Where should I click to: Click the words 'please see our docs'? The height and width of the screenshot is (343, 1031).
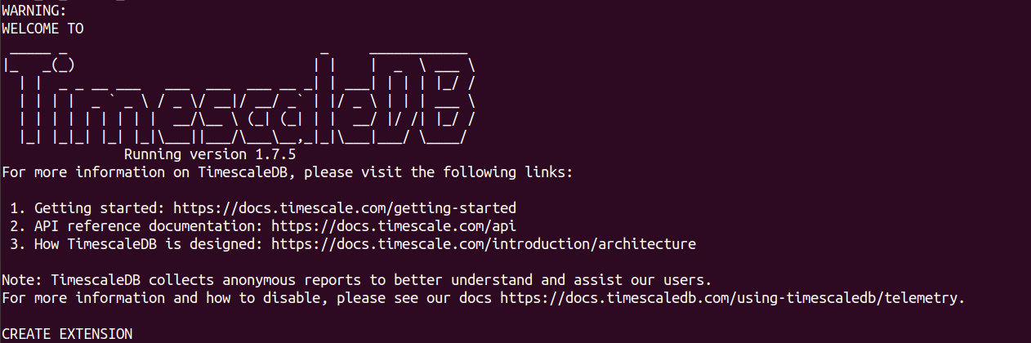tap(414, 298)
